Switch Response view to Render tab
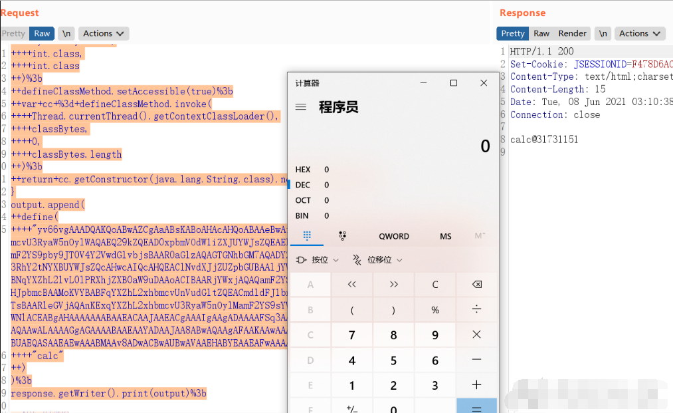The image size is (673, 413). point(572,33)
